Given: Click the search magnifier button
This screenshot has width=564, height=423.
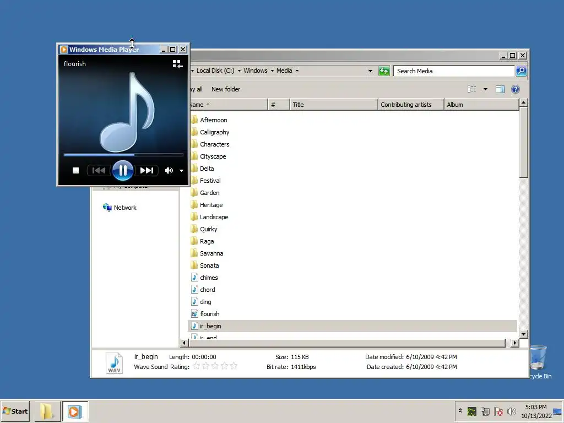Looking at the screenshot, I should [521, 71].
